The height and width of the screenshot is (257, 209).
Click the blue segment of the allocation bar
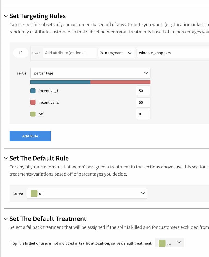pos(60,82)
